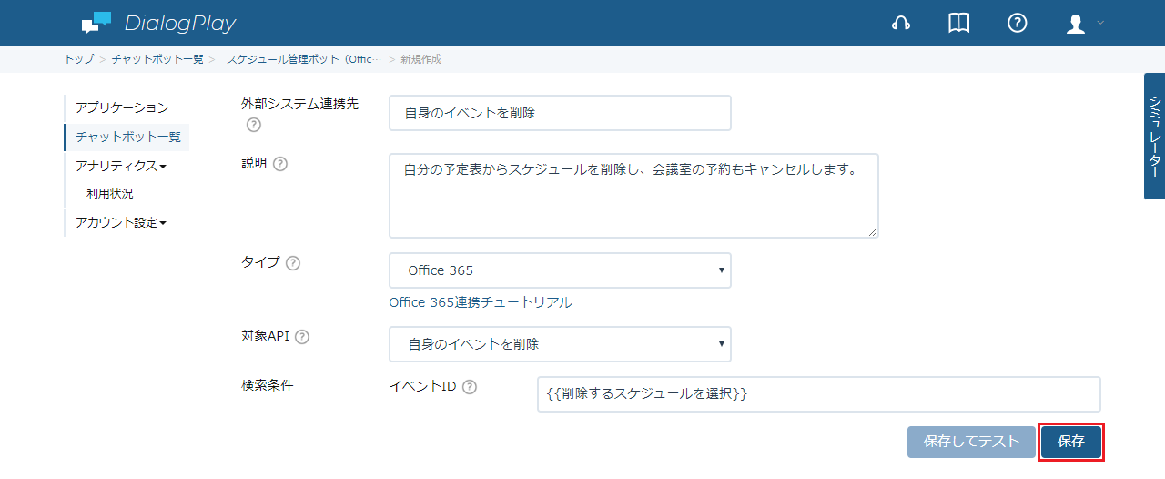This screenshot has width=1165, height=479.
Task: Expand the user account dropdown chevron
Action: pyautogui.click(x=1100, y=23)
